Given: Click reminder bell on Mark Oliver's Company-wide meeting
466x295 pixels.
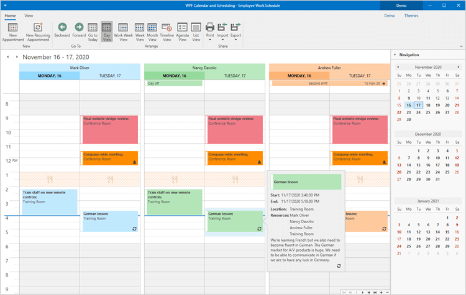Looking at the screenshot, I should click(134, 162).
